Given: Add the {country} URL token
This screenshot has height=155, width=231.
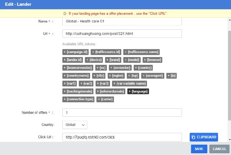Looking at the screenshot, I should pyautogui.click(x=144, y=68).
